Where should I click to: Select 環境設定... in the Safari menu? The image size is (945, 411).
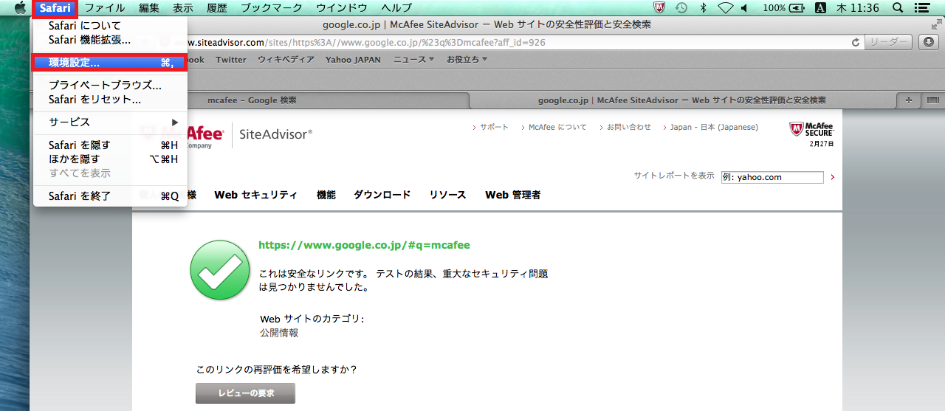tap(109, 63)
